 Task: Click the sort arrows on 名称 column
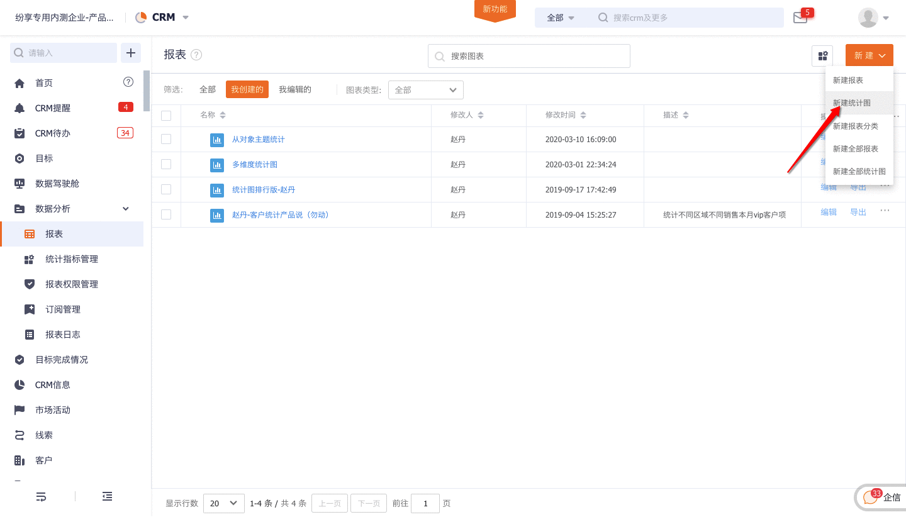(222, 115)
